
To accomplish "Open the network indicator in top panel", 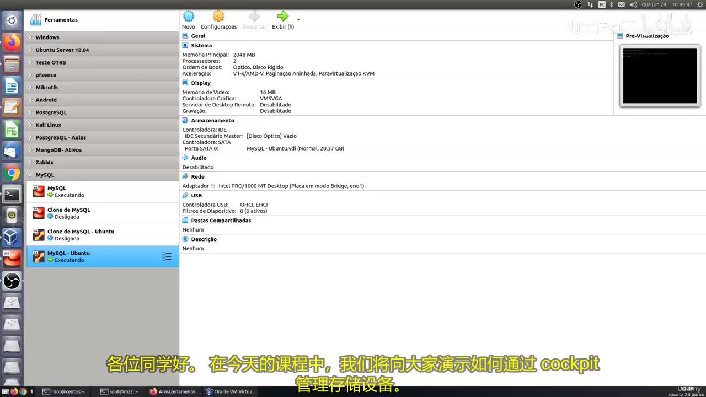I will (590, 4).
